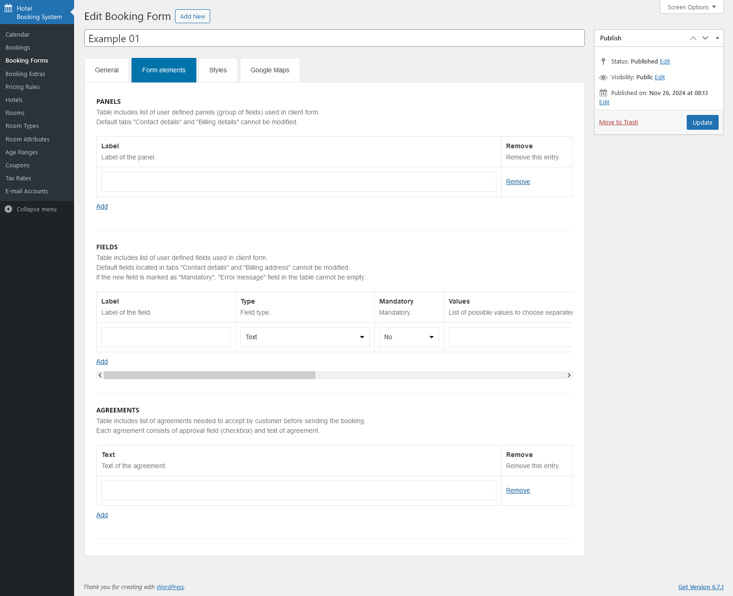
Task: Click the published date calendar icon
Action: pyautogui.click(x=603, y=93)
